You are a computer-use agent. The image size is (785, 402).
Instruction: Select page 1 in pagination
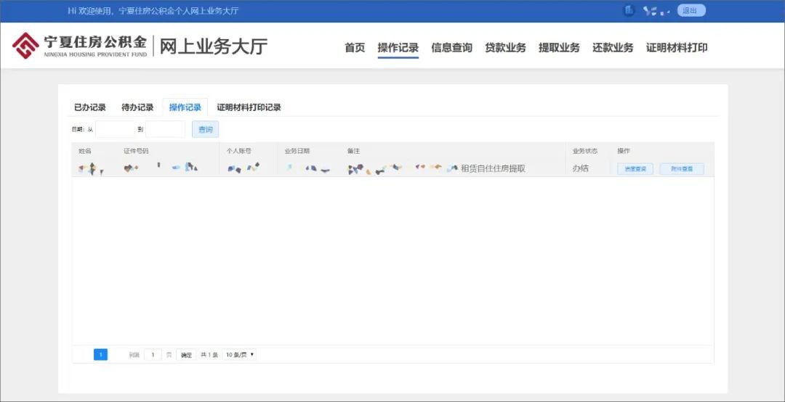pos(100,355)
